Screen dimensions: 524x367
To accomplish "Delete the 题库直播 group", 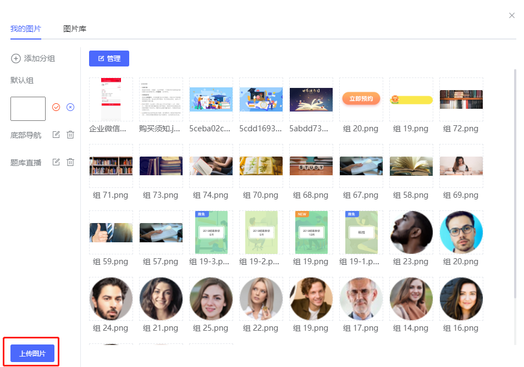I will (x=70, y=162).
